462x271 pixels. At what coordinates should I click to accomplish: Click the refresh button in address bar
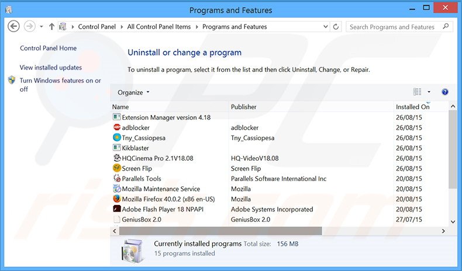tap(336, 27)
